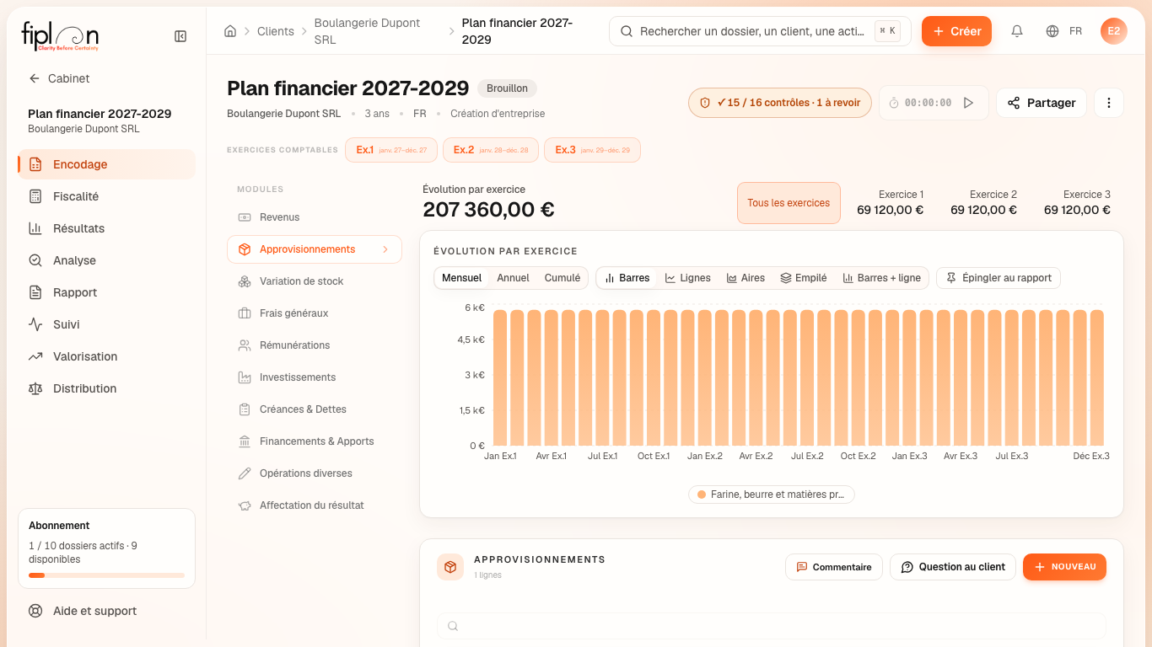Open Encodage in sidebar

tap(106, 164)
